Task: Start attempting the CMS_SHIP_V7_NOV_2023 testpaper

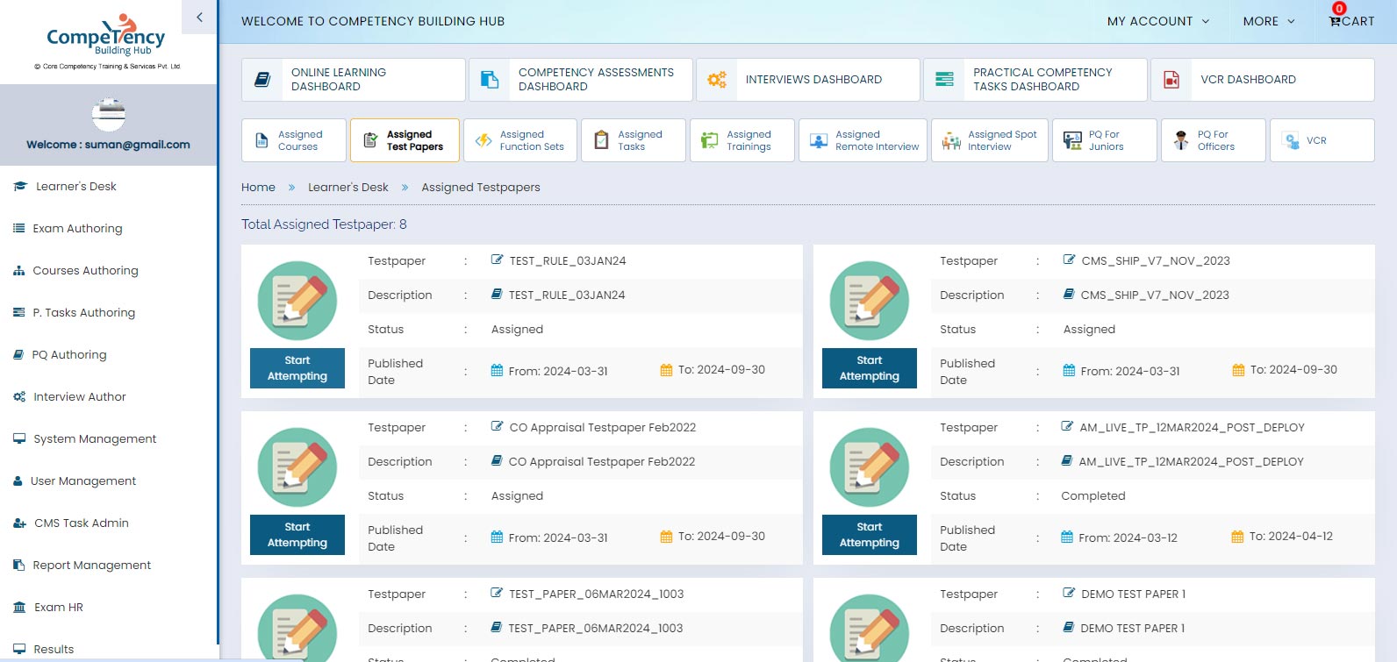Action: coord(870,368)
